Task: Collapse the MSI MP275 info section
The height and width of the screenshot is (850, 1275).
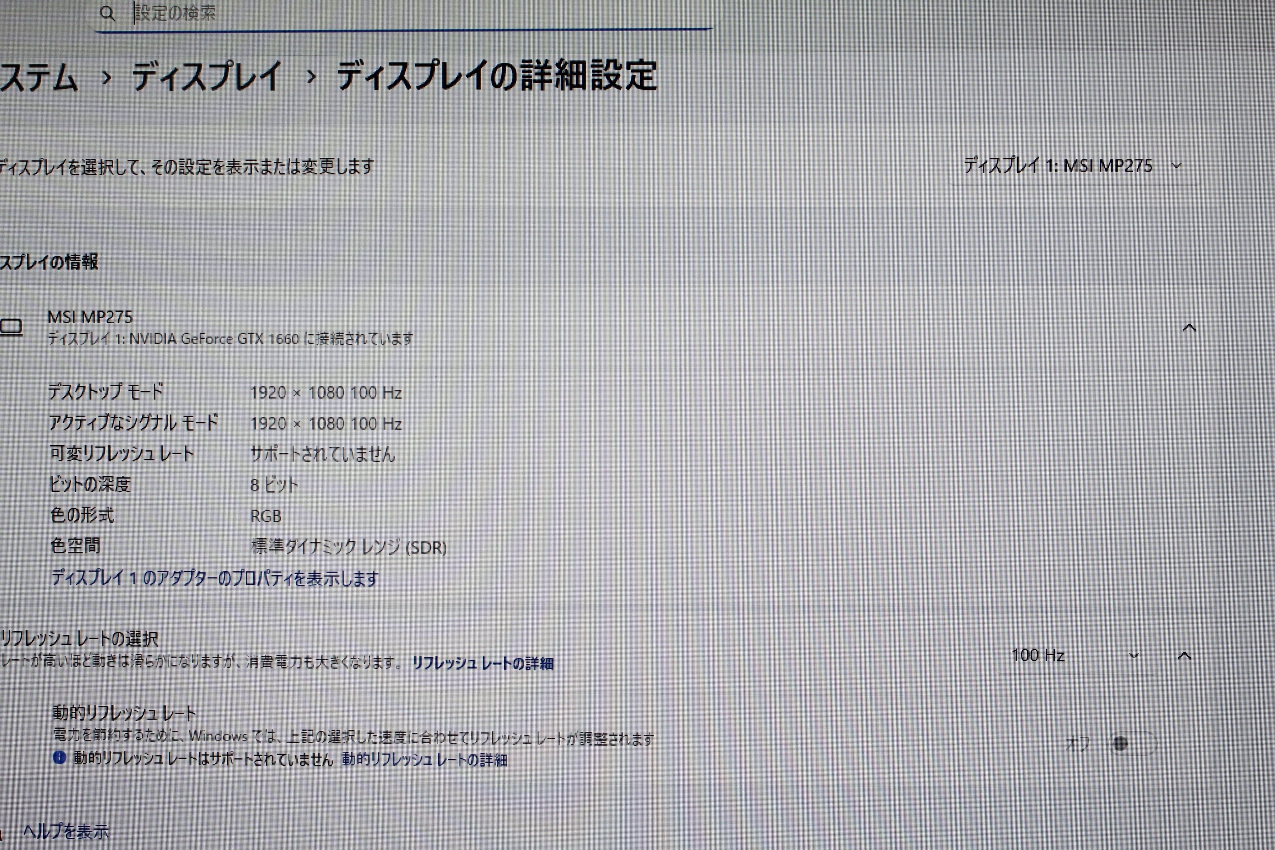Action: click(1189, 328)
